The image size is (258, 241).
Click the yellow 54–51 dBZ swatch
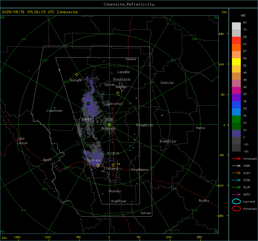pos(236,62)
